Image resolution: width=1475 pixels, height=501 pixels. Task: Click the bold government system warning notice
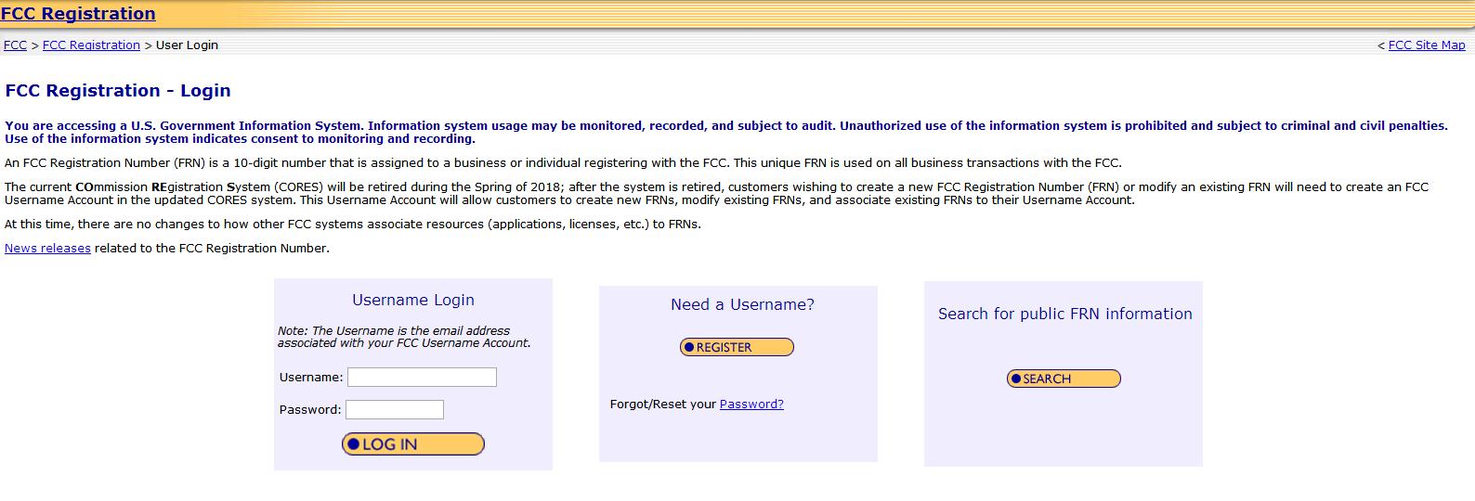coord(724,132)
